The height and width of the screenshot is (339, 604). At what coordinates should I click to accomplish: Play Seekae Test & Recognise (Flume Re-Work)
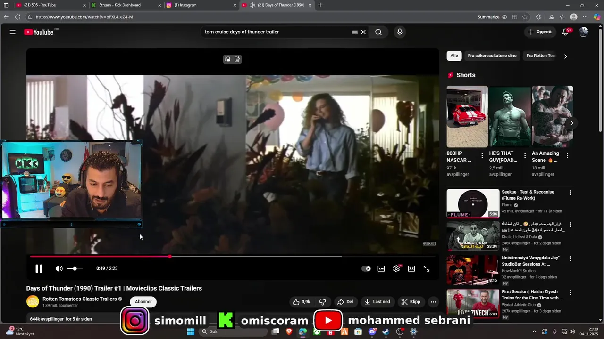coord(473,203)
